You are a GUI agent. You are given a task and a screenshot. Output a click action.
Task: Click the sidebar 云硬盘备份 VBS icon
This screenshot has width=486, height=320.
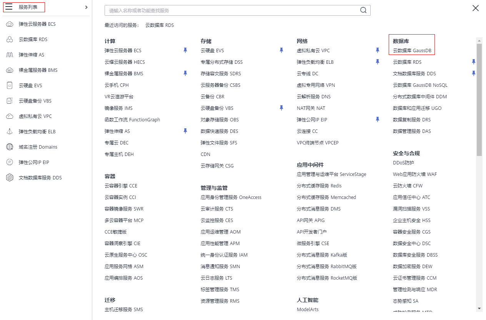(10, 101)
